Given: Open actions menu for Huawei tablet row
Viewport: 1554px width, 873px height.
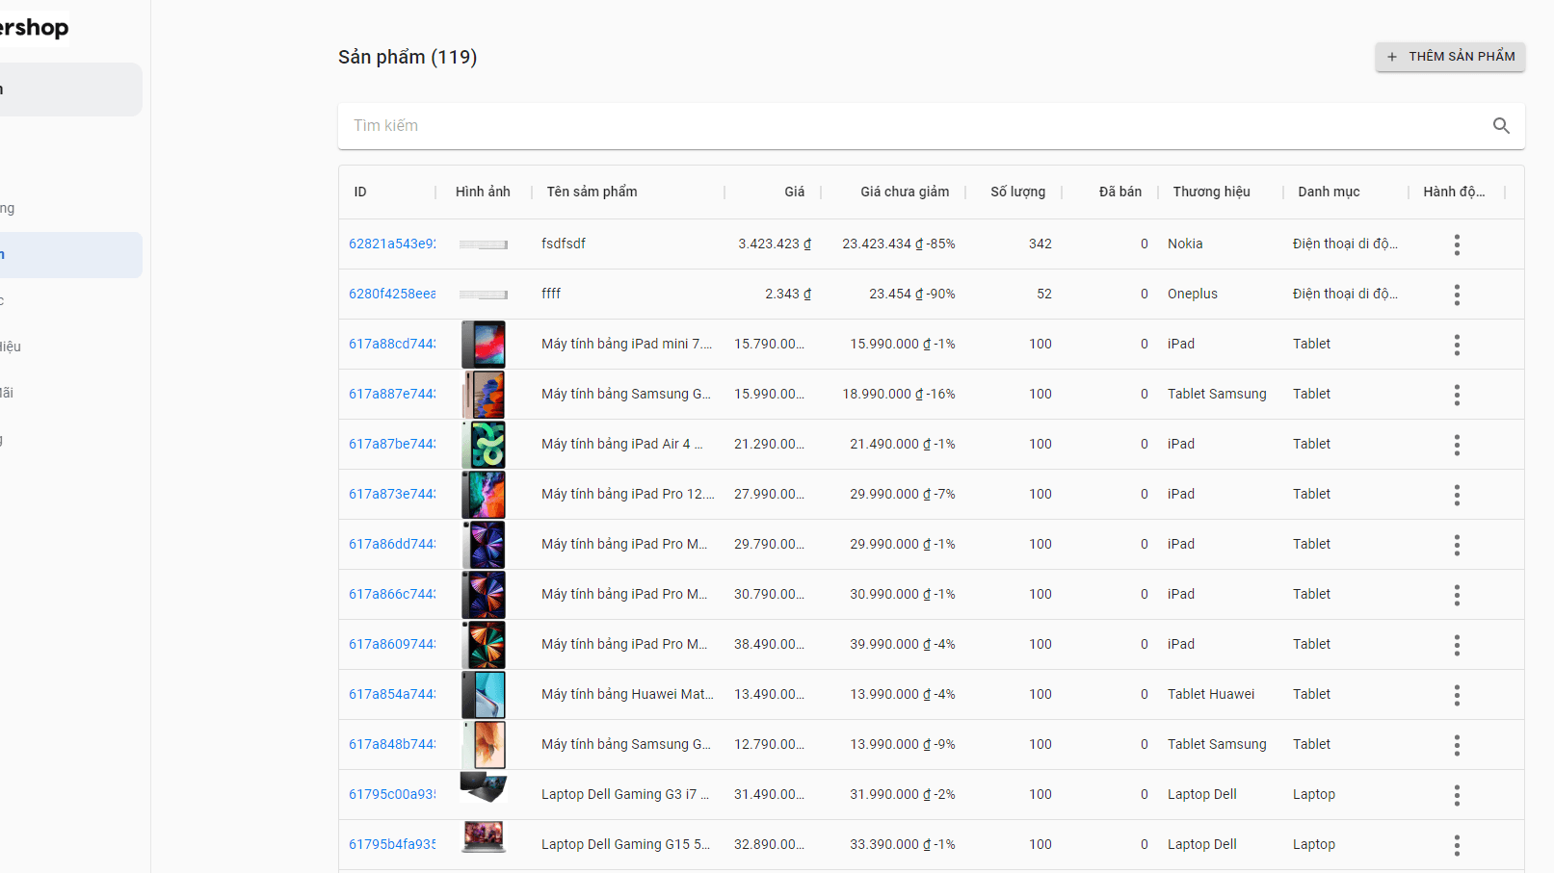Looking at the screenshot, I should 1456,695.
